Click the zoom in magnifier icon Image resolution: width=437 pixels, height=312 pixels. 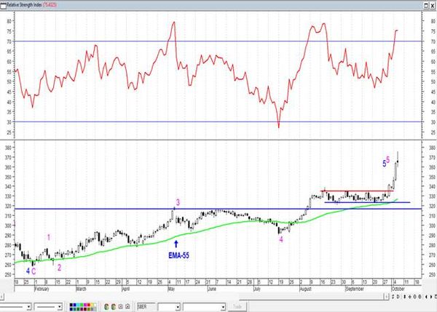tap(414, 297)
